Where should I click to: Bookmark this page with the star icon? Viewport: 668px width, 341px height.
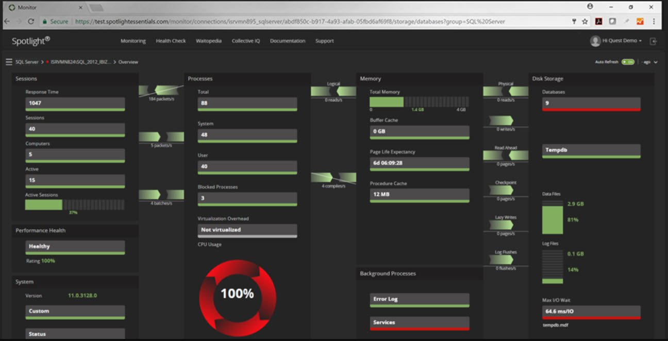click(585, 22)
